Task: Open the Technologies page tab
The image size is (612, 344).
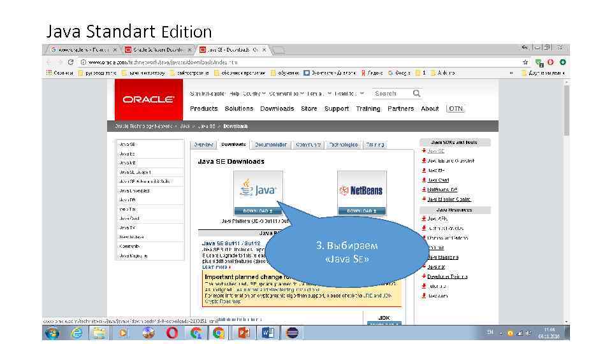Action: click(344, 145)
